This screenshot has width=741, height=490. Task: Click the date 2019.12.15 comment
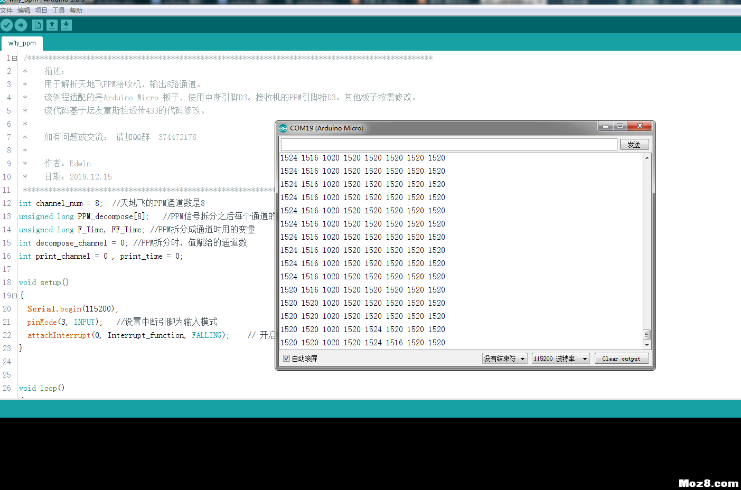pyautogui.click(x=91, y=177)
